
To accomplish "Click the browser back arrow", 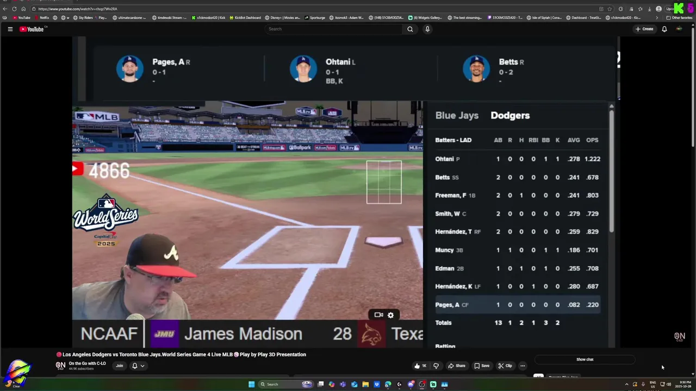I will pos(5,9).
